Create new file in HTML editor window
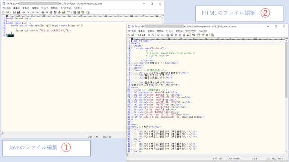Viewport: 289px width, 162px height. 128,35
